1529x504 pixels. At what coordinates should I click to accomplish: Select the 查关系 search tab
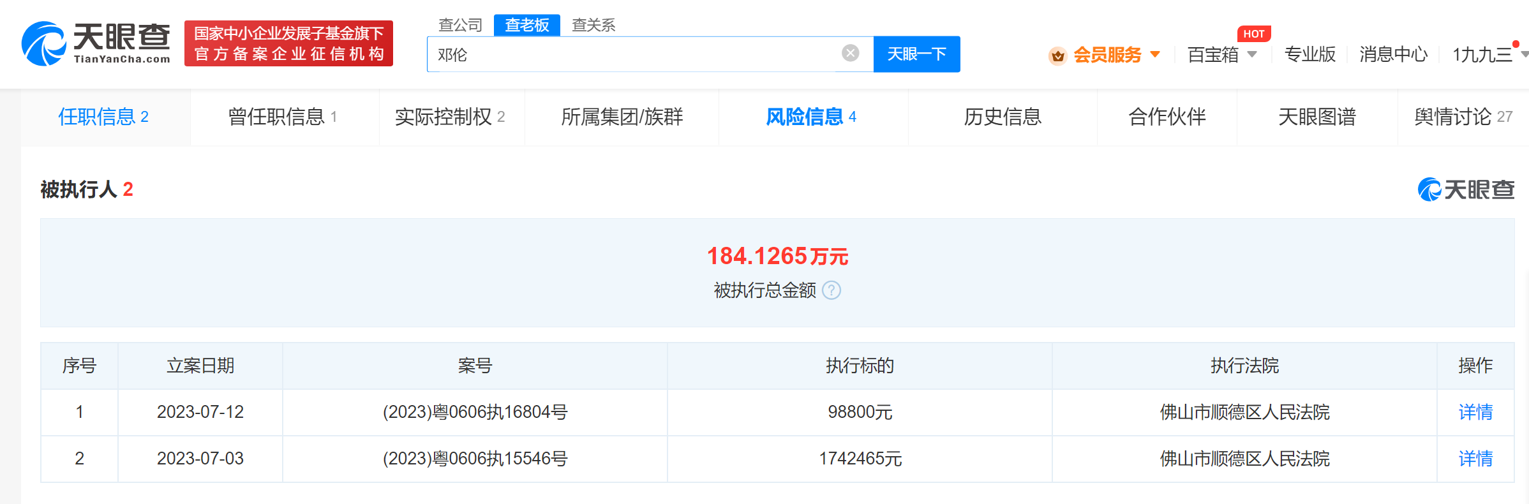pos(593,25)
